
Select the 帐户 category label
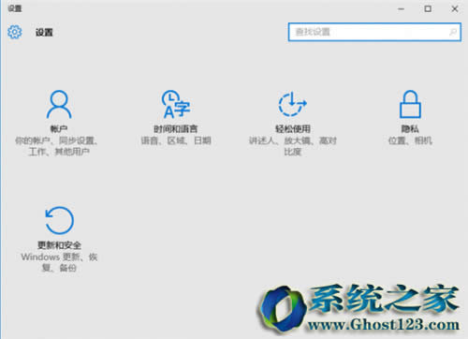pyautogui.click(x=59, y=129)
